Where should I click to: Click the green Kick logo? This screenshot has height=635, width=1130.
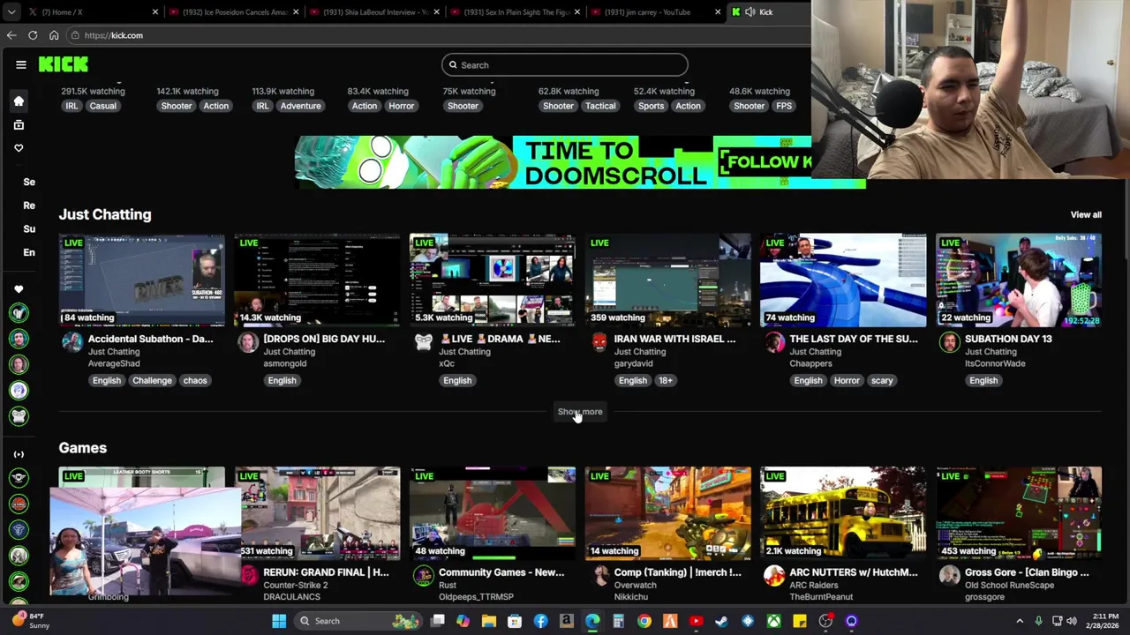coord(63,64)
